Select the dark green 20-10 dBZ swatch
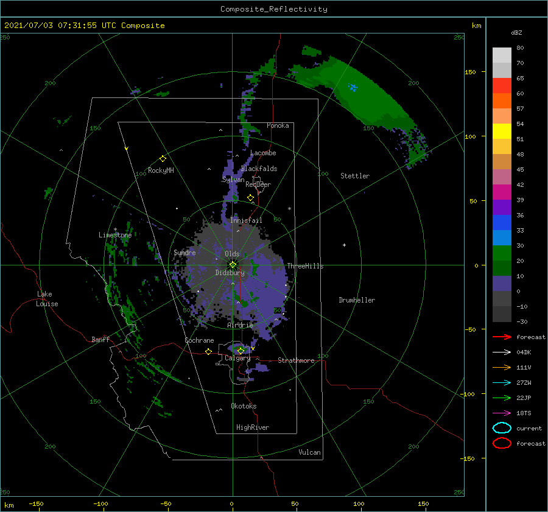The height and width of the screenshot is (512, 548). [x=502, y=268]
